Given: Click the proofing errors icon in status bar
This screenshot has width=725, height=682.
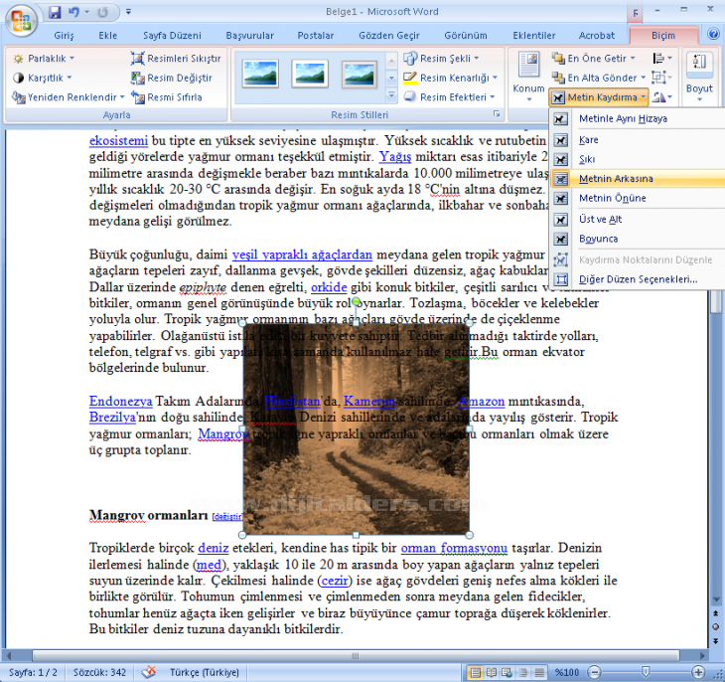Looking at the screenshot, I should click(x=148, y=672).
